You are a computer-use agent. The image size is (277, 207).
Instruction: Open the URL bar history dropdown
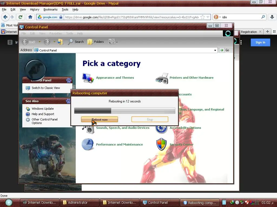click(208, 17)
